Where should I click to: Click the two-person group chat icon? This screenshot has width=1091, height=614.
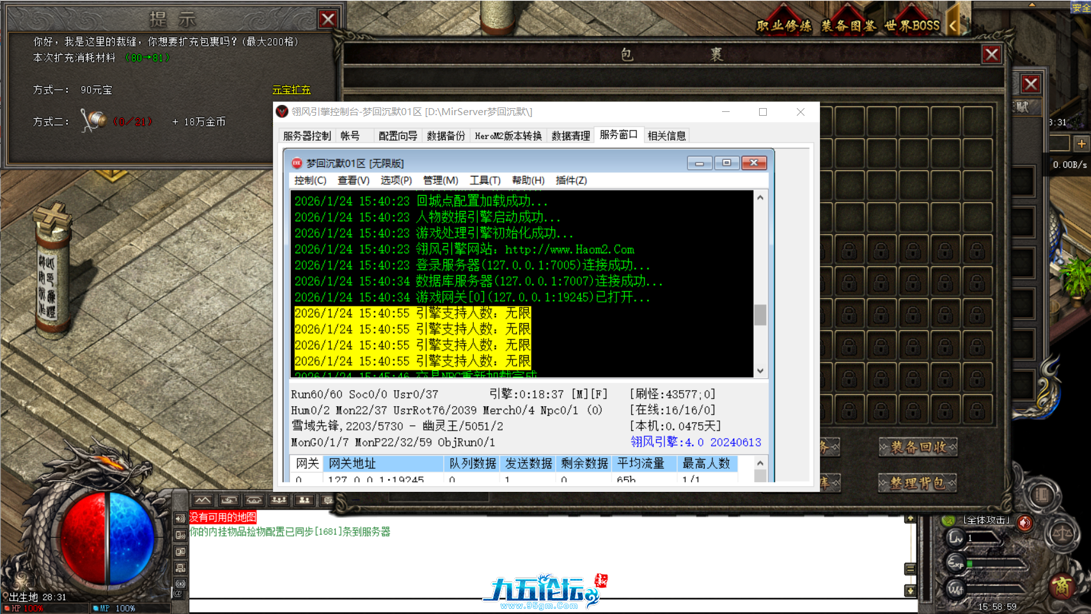(x=304, y=500)
